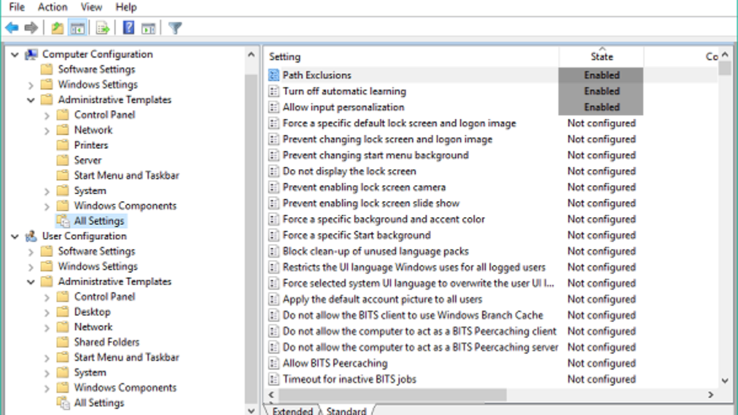The width and height of the screenshot is (738, 415).
Task: Click the Export List toolbar icon
Action: pos(103,28)
